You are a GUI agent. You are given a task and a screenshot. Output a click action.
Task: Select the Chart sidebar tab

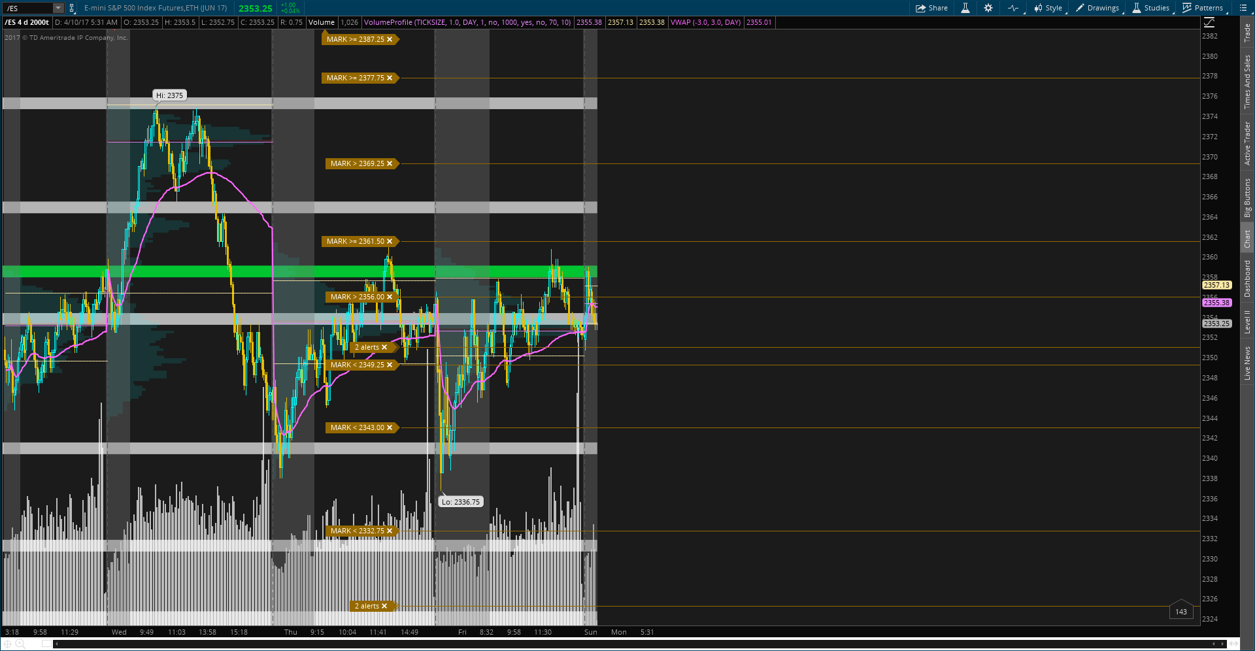point(1247,238)
